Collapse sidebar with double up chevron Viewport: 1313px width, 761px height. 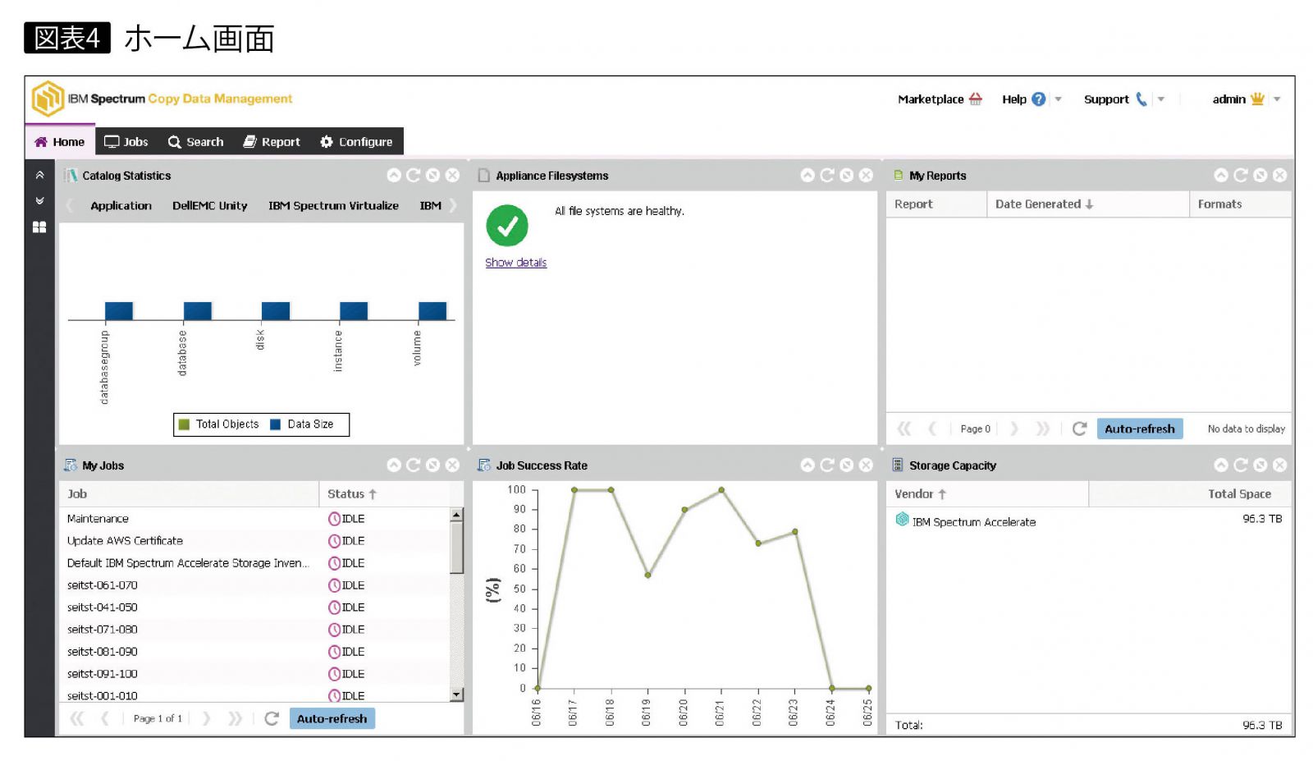coord(39,176)
